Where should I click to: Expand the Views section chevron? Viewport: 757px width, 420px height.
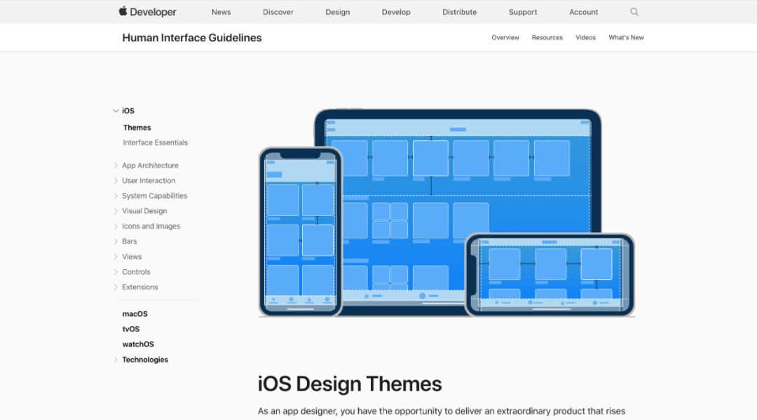click(x=116, y=257)
